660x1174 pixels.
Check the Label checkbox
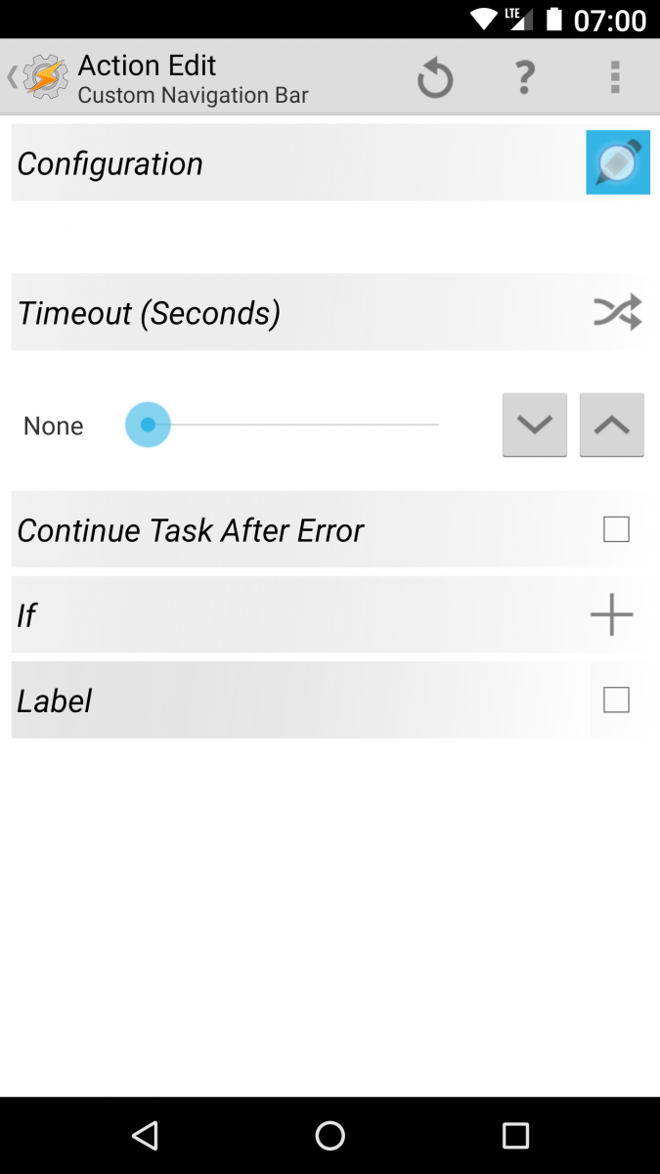(x=616, y=700)
